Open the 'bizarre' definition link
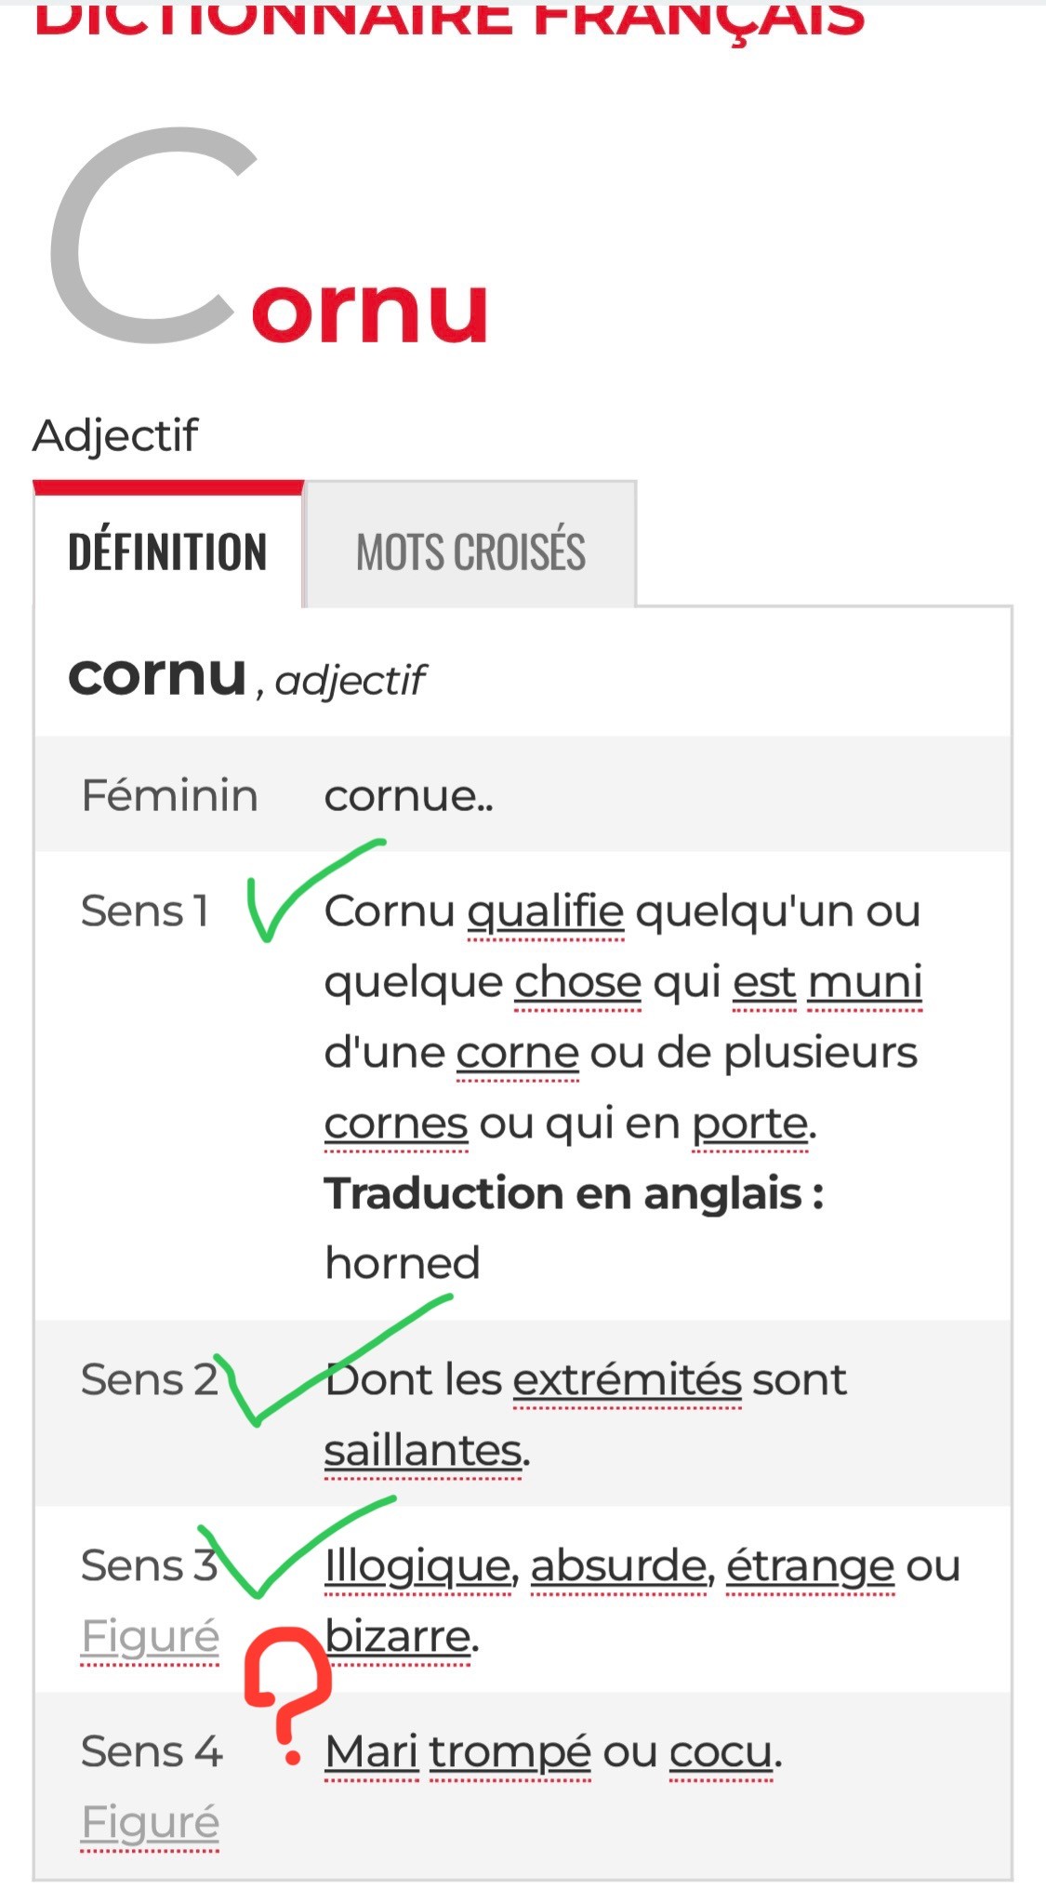This screenshot has width=1046, height=1889. 398,1637
